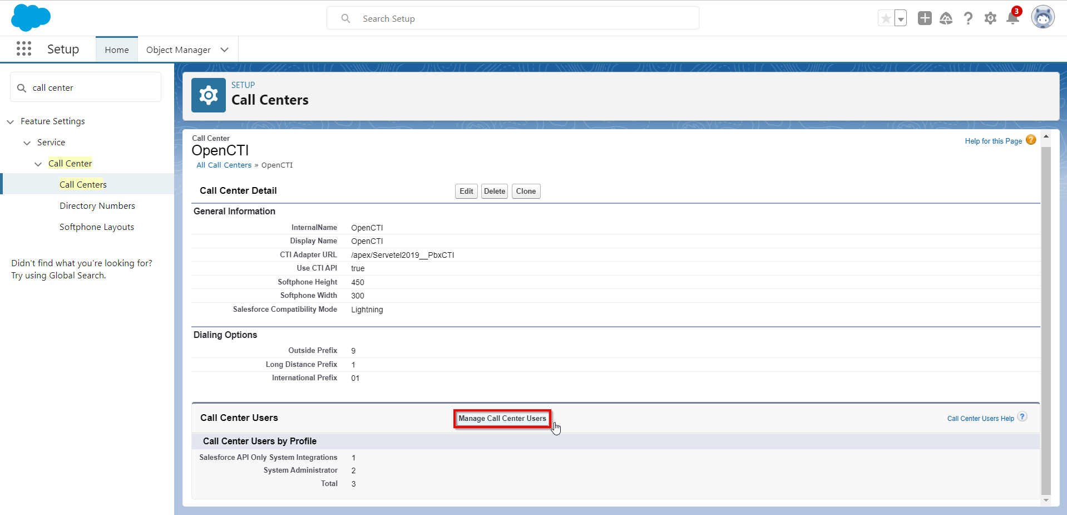This screenshot has width=1067, height=515.
Task: Click the Softphone Width value '300'
Action: point(358,296)
